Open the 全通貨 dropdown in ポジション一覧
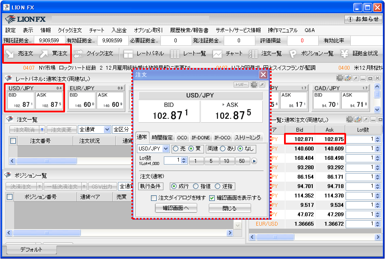Image resolution: width=385 pixels, height=259 pixels. 125,187
